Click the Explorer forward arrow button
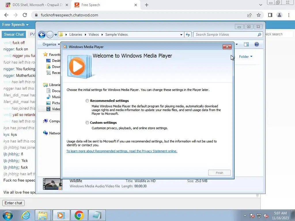The image size is (295, 221). point(50,35)
